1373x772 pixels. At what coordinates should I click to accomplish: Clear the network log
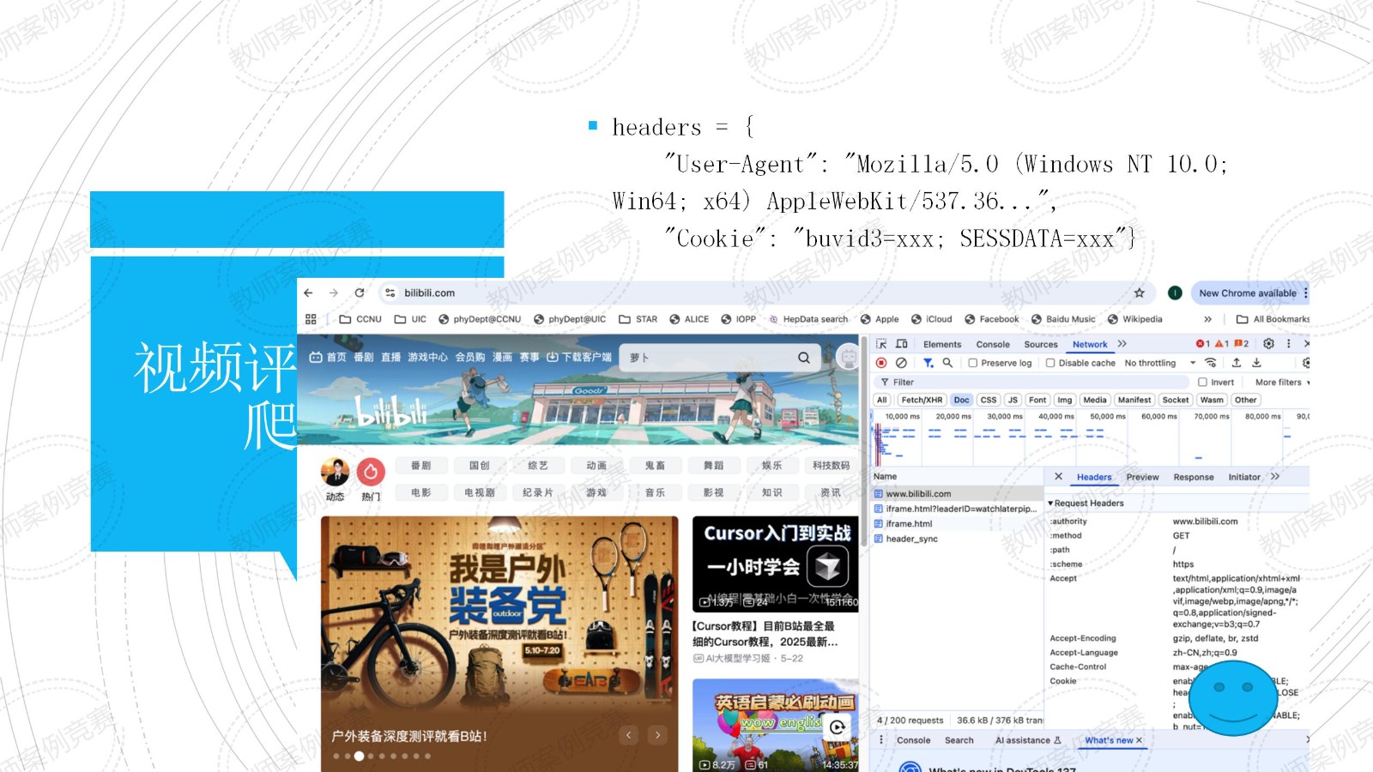click(901, 363)
